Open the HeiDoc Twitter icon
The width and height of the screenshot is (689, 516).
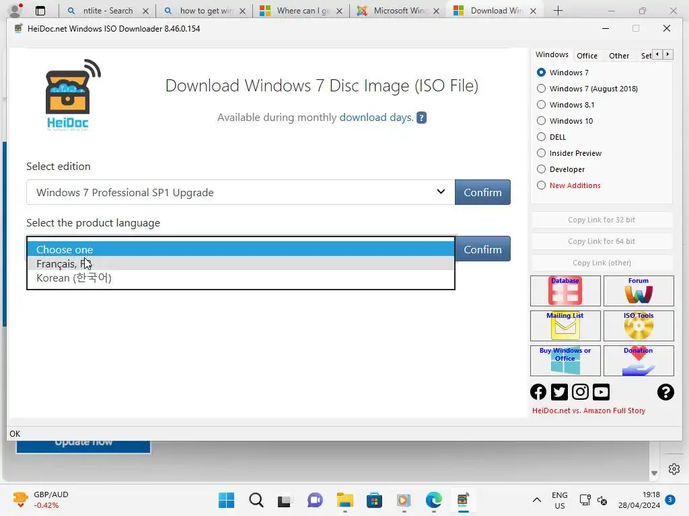[559, 392]
